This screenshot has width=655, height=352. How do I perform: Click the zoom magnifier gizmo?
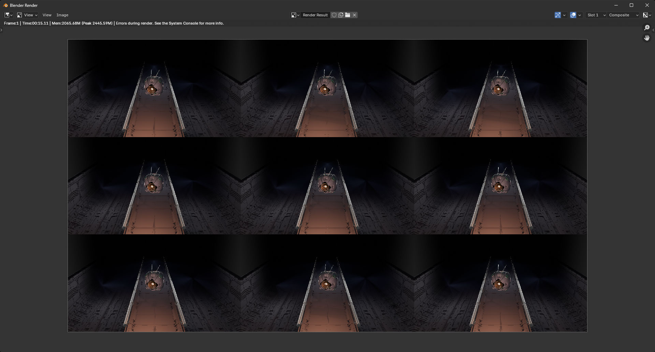coord(647,28)
